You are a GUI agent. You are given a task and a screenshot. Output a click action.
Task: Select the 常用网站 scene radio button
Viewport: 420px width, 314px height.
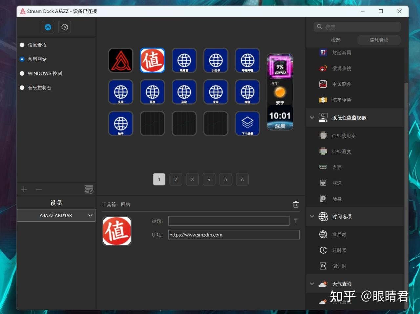pyautogui.click(x=22, y=59)
